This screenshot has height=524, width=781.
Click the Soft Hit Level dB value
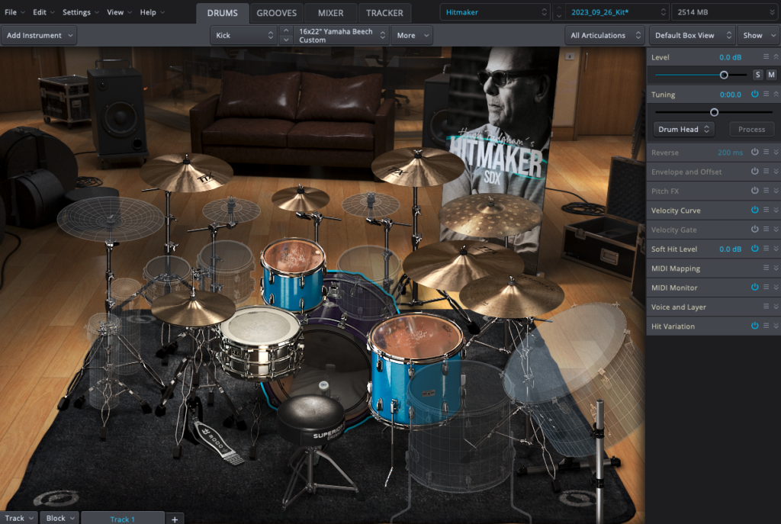[x=730, y=249]
